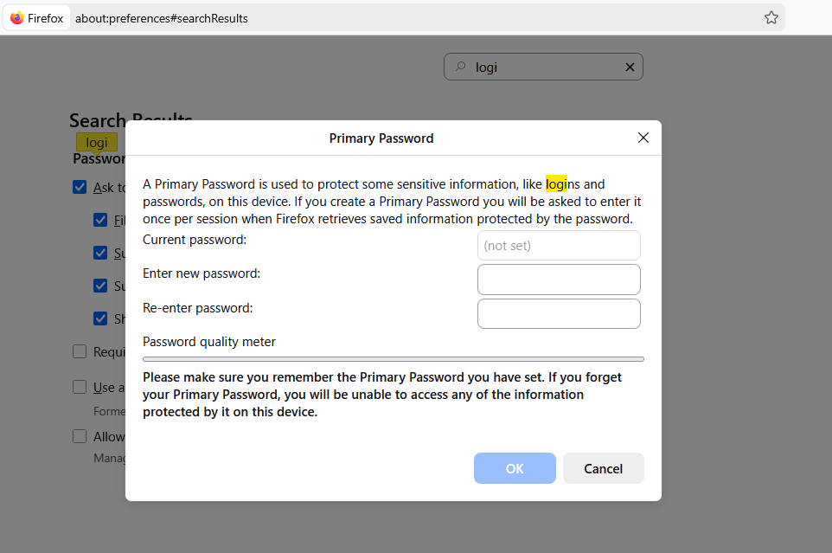Click the Firefox logo on the browser tab
This screenshot has height=553, width=832.
point(19,17)
